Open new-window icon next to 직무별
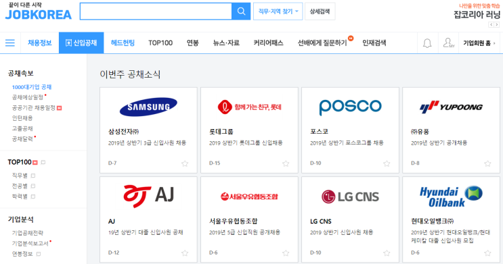 (x=33, y=176)
